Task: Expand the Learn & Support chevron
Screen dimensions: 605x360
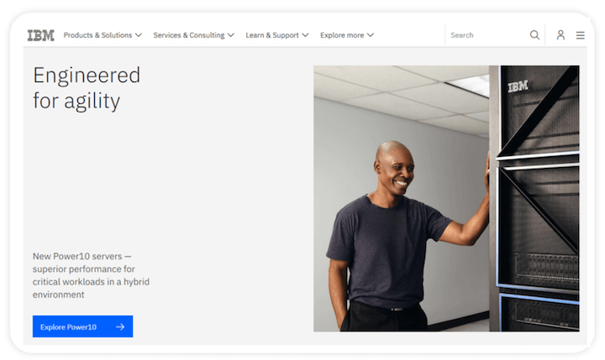Action: point(305,35)
